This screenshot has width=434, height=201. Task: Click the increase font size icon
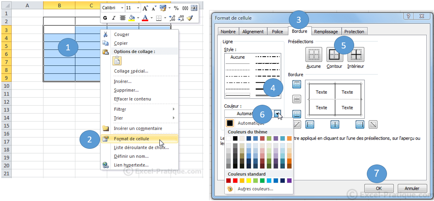coord(145,8)
